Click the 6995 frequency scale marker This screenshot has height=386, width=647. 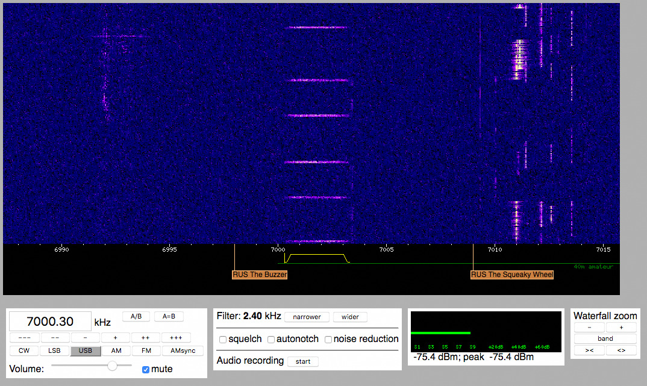coord(169,249)
